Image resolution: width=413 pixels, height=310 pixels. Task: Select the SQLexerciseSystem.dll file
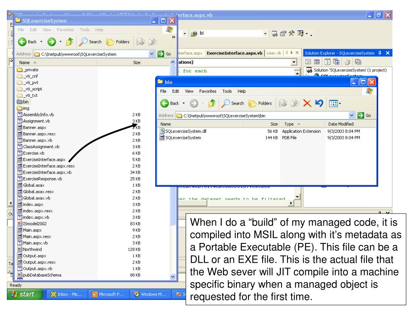[x=183, y=131]
